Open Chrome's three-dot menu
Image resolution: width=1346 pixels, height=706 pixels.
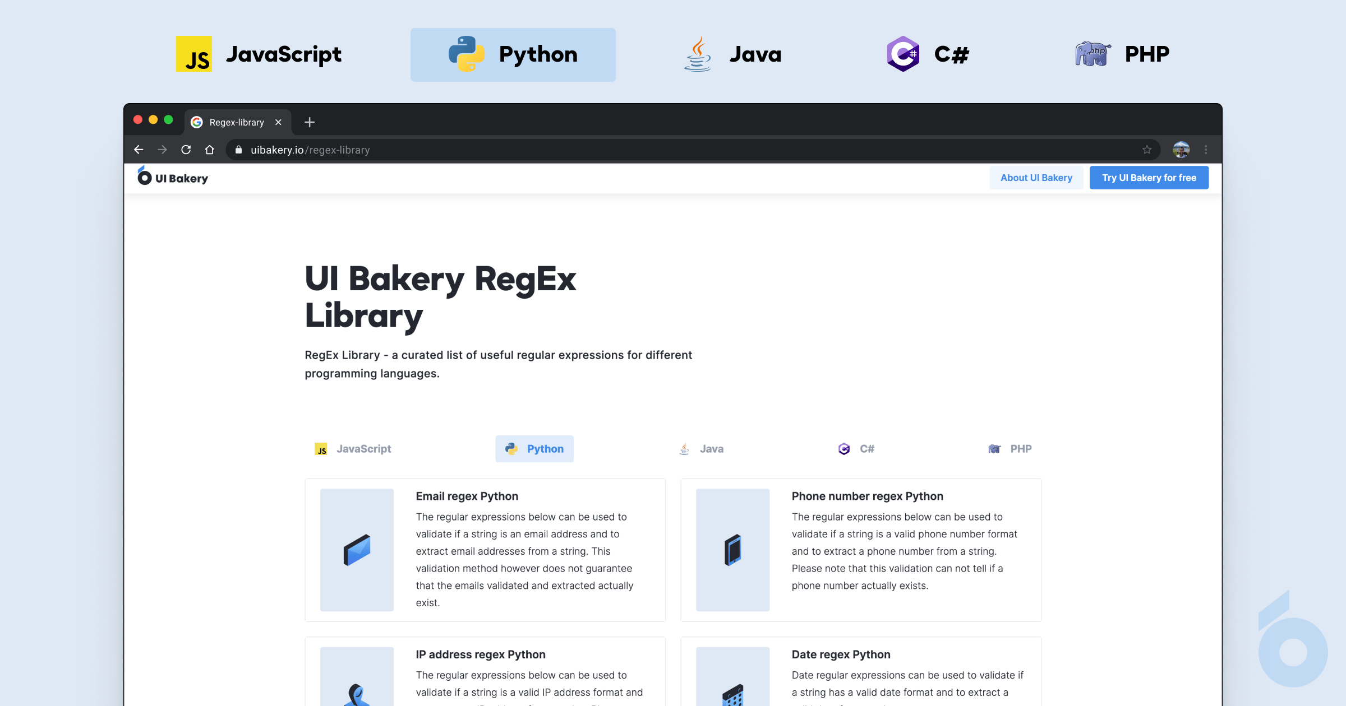(x=1205, y=150)
